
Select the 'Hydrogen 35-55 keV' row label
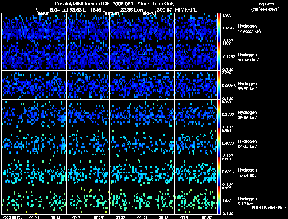point(247,115)
